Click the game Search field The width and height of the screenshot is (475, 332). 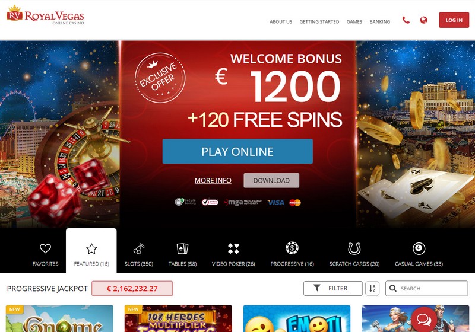tap(426, 288)
